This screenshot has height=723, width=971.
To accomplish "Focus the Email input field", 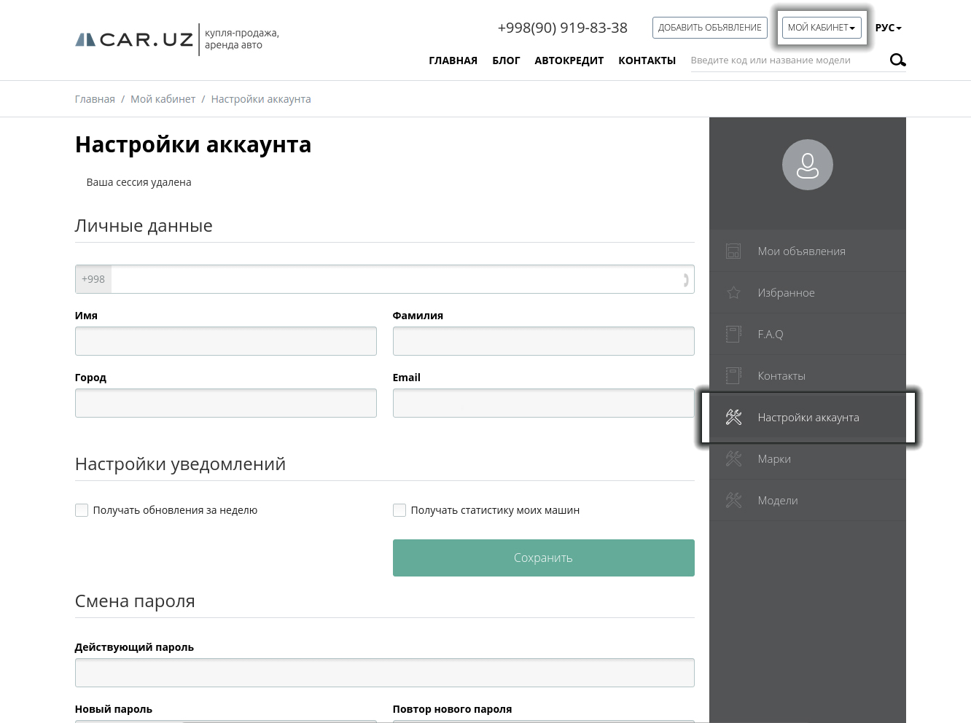I will coord(544,403).
